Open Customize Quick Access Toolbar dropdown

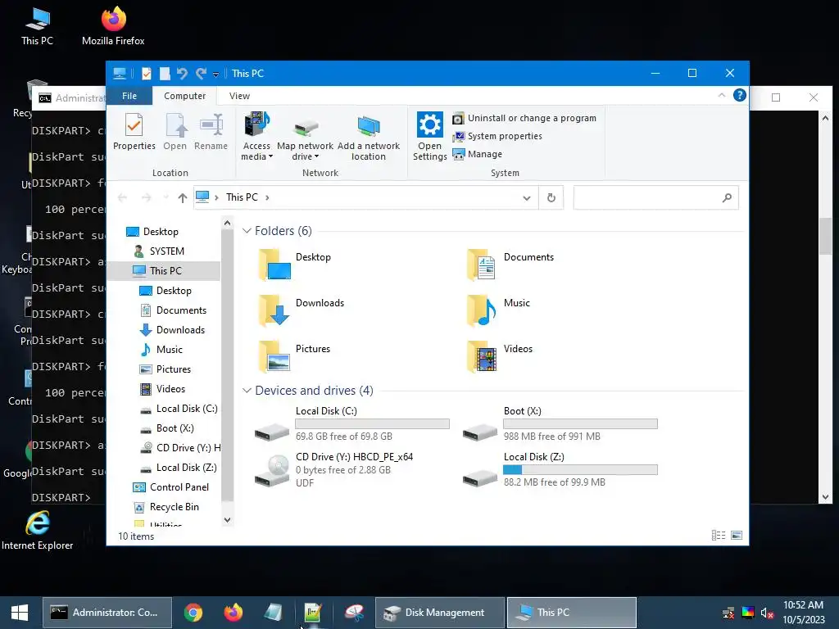215,75
